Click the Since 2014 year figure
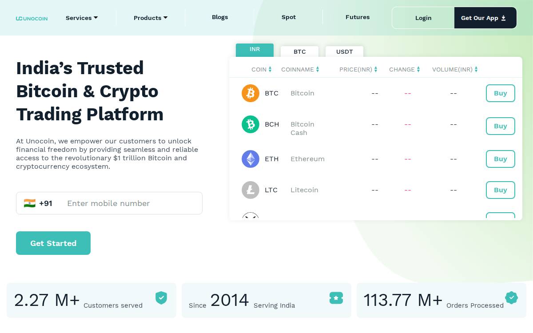Image resolution: width=533 pixels, height=333 pixels. tap(229, 300)
